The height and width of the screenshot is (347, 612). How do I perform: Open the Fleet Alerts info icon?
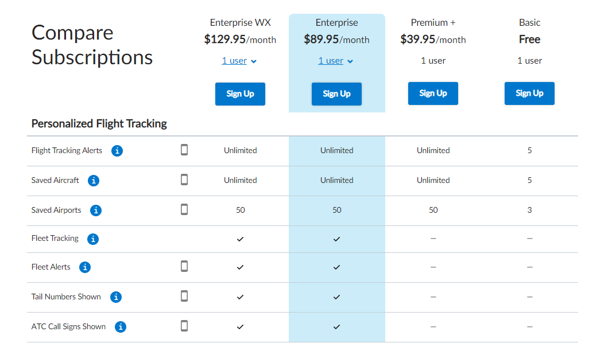coord(84,267)
